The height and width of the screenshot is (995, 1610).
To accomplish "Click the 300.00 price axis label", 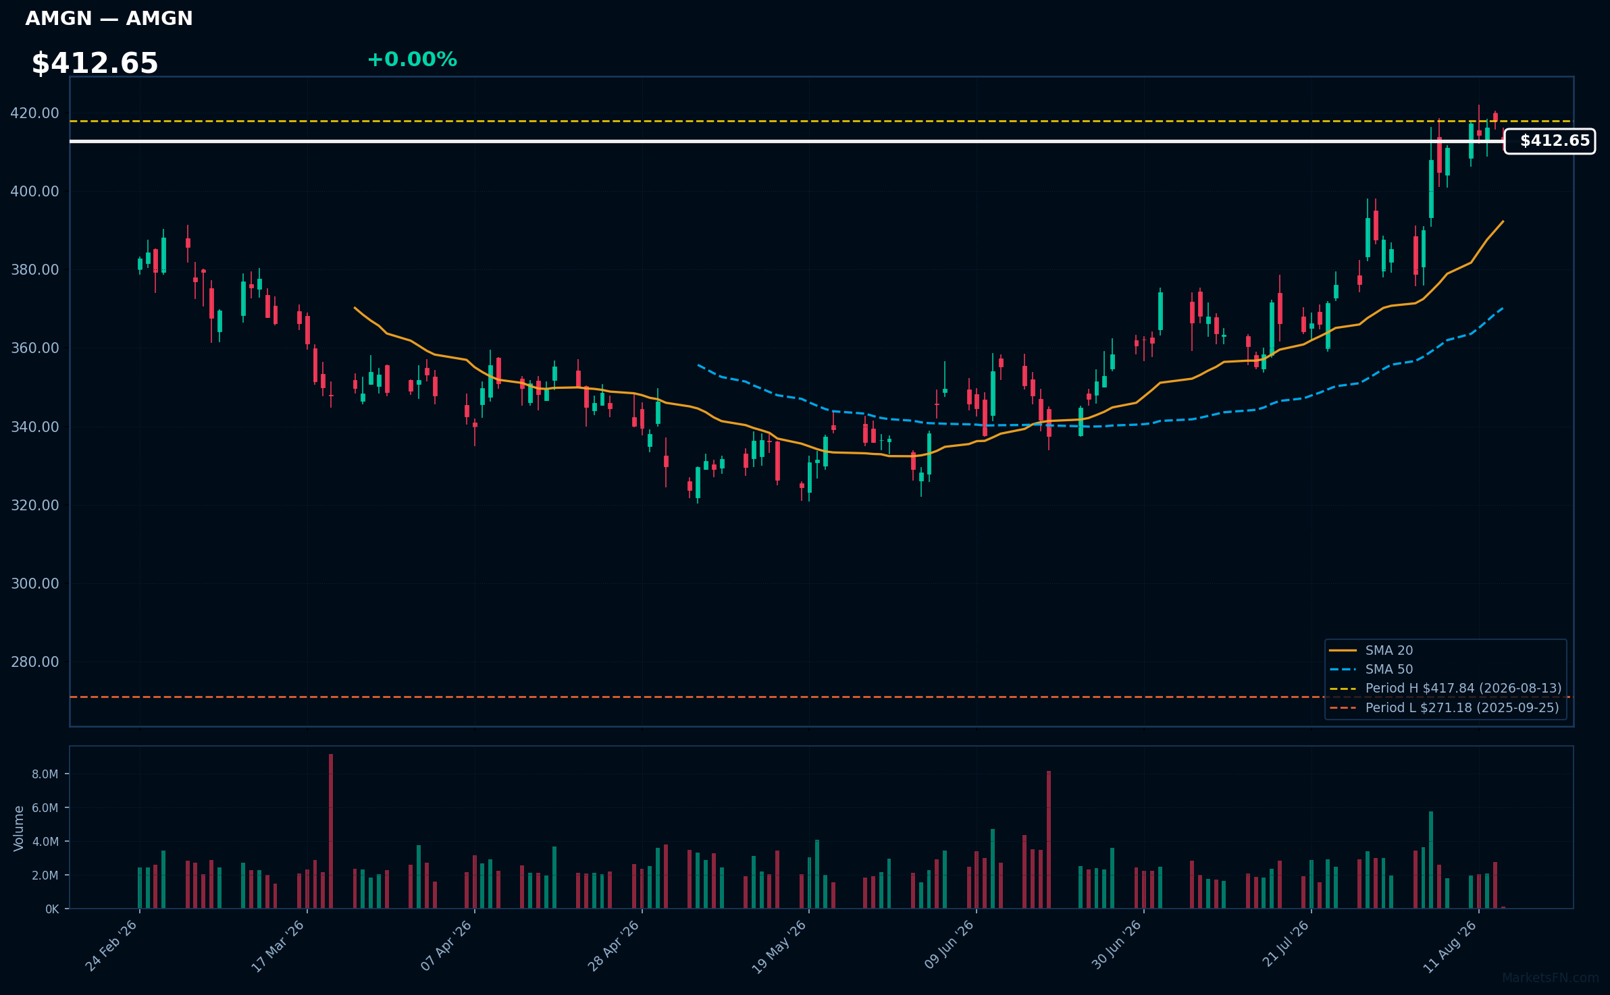I will [x=34, y=584].
